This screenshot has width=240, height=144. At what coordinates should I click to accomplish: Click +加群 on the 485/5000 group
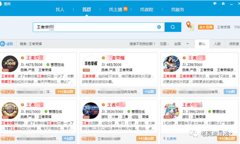tap(149, 92)
